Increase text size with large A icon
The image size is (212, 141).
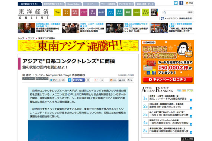click(x=129, y=80)
